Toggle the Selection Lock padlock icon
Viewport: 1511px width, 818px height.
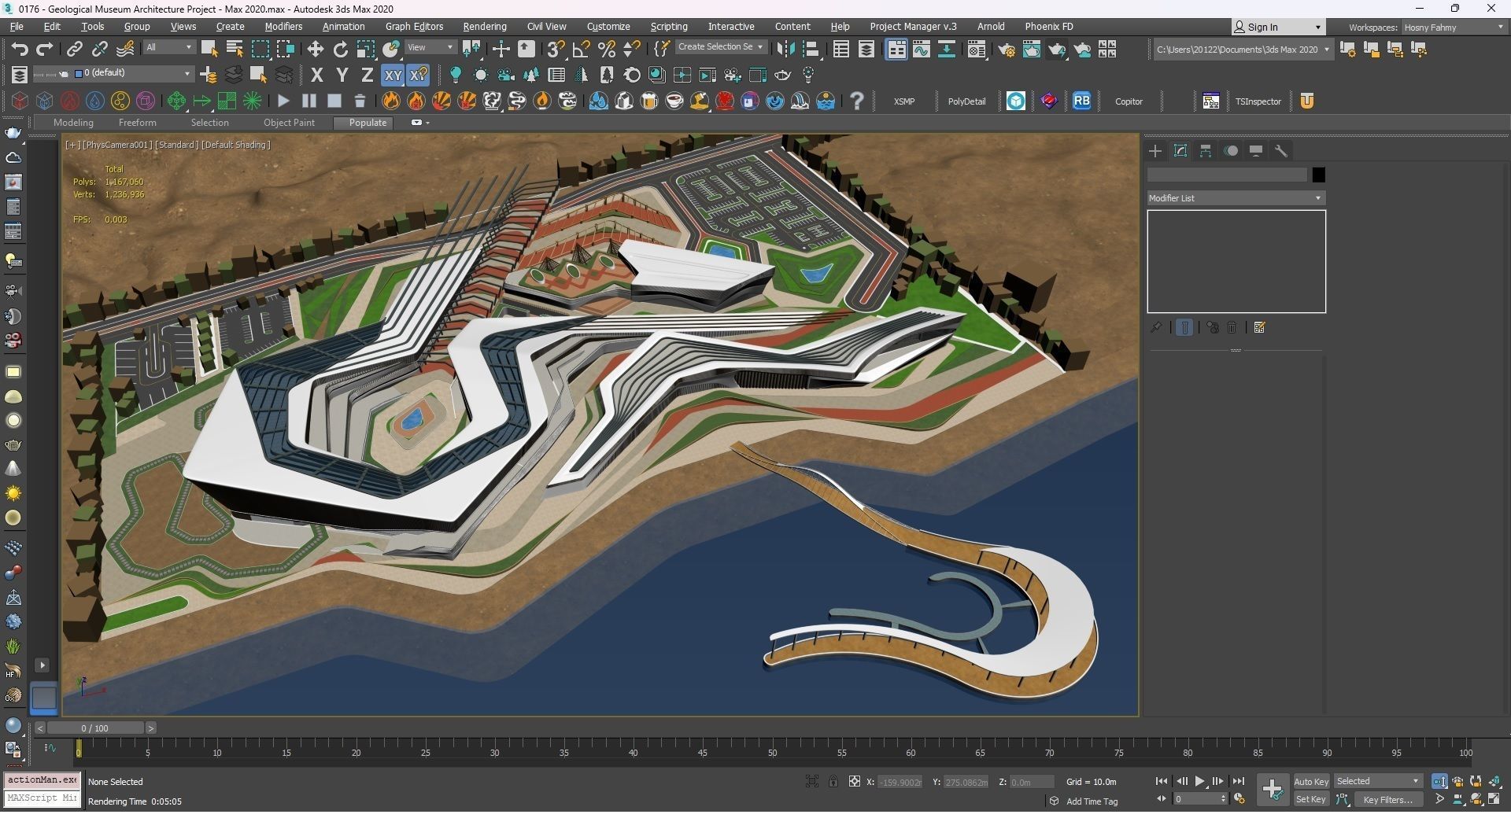coord(833,781)
